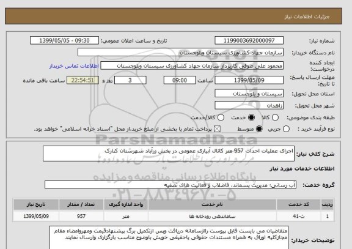352x249 pixels.
Task: Select the کالا radio button
Action: click(275, 117)
